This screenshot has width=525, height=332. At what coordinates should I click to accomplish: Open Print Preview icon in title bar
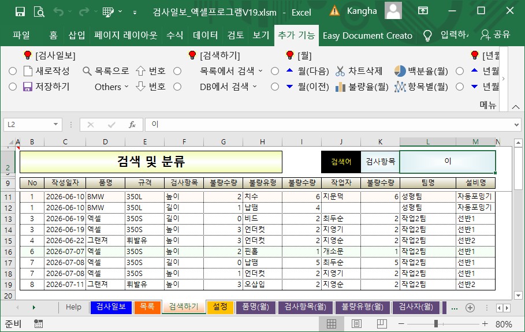tap(39, 12)
